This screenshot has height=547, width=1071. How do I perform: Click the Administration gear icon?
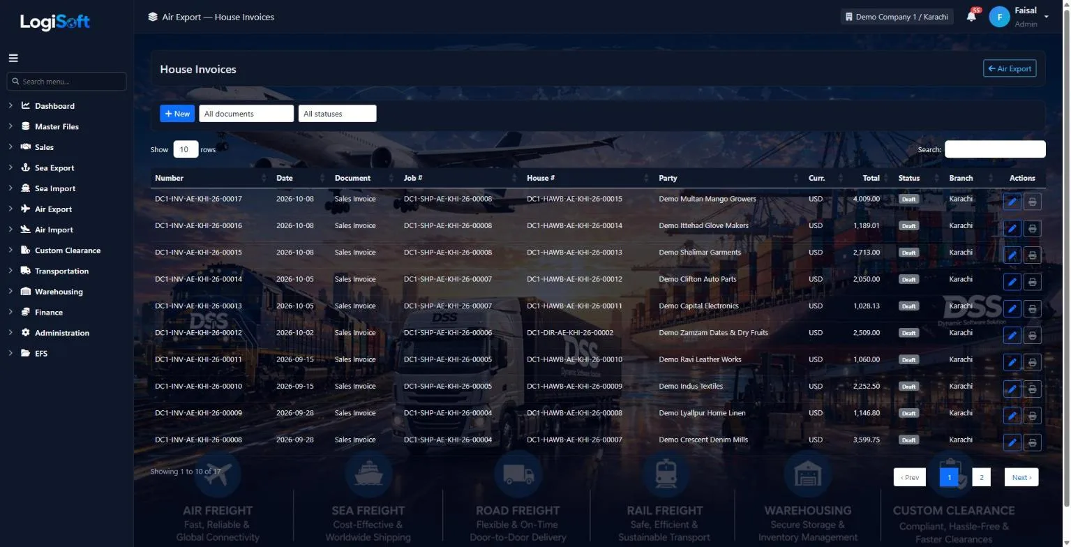[26, 333]
